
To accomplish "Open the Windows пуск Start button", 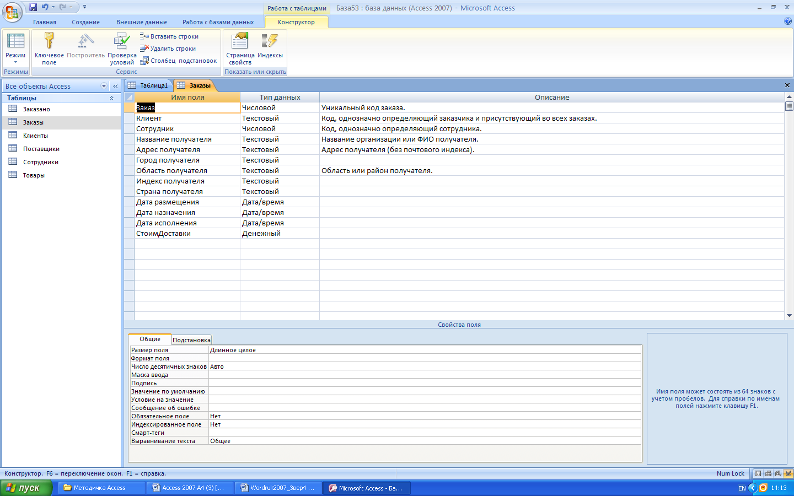I will point(26,488).
